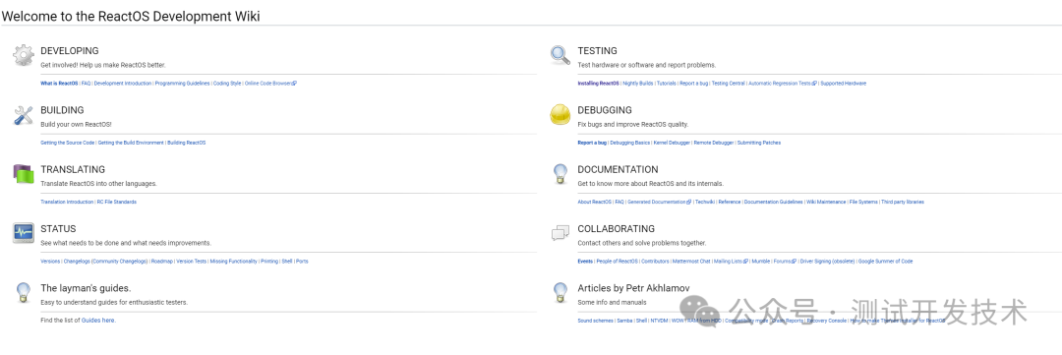The image size is (1062, 355).
Task: Open Report a bug under DEBUGGING
Action: coord(592,143)
